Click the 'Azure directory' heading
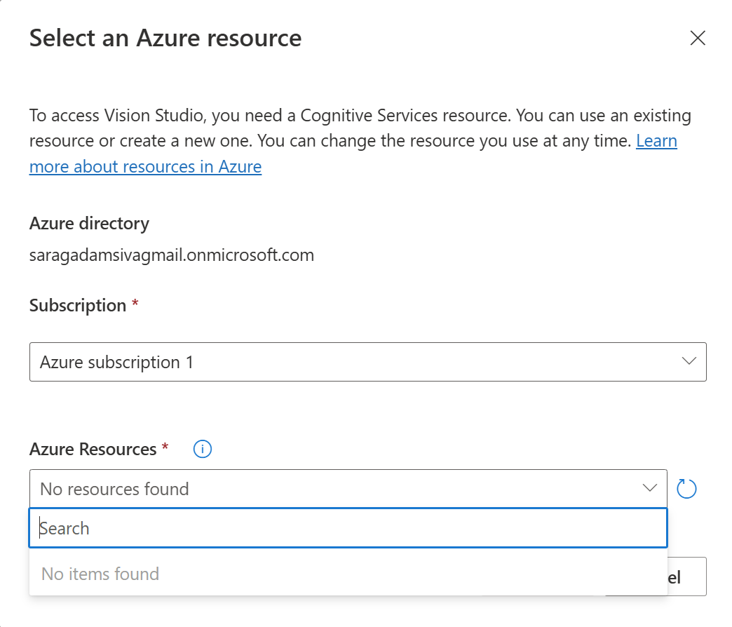The image size is (732, 627). pyautogui.click(x=89, y=224)
